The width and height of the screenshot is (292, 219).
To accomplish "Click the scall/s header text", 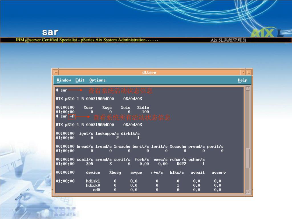I will (85, 160).
